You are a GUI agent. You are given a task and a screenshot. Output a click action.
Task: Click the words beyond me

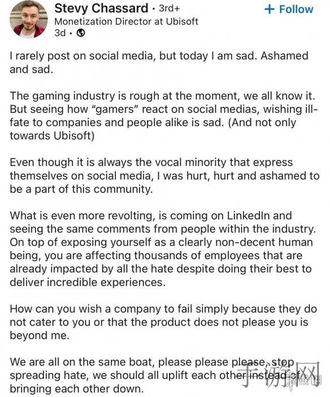tap(40, 335)
